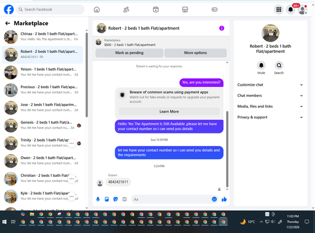Open the Windows notification center icon
Screen dimensions: 315x233
pos(307,222)
